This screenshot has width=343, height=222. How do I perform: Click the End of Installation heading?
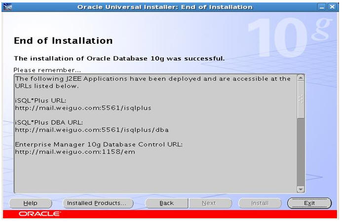tap(63, 40)
